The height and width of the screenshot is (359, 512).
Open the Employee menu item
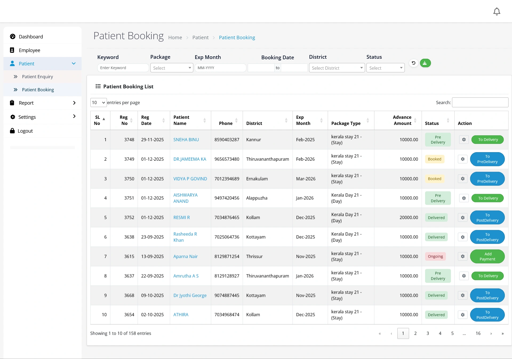29,50
